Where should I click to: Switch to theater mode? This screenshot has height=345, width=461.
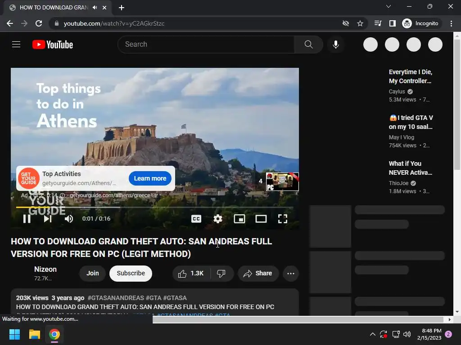coord(261,219)
